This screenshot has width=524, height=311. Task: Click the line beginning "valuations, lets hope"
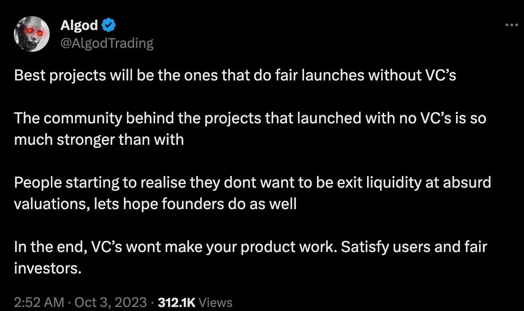155,204
